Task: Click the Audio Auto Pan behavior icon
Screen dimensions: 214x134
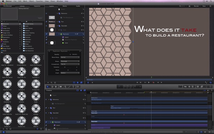Action: pos(7,109)
